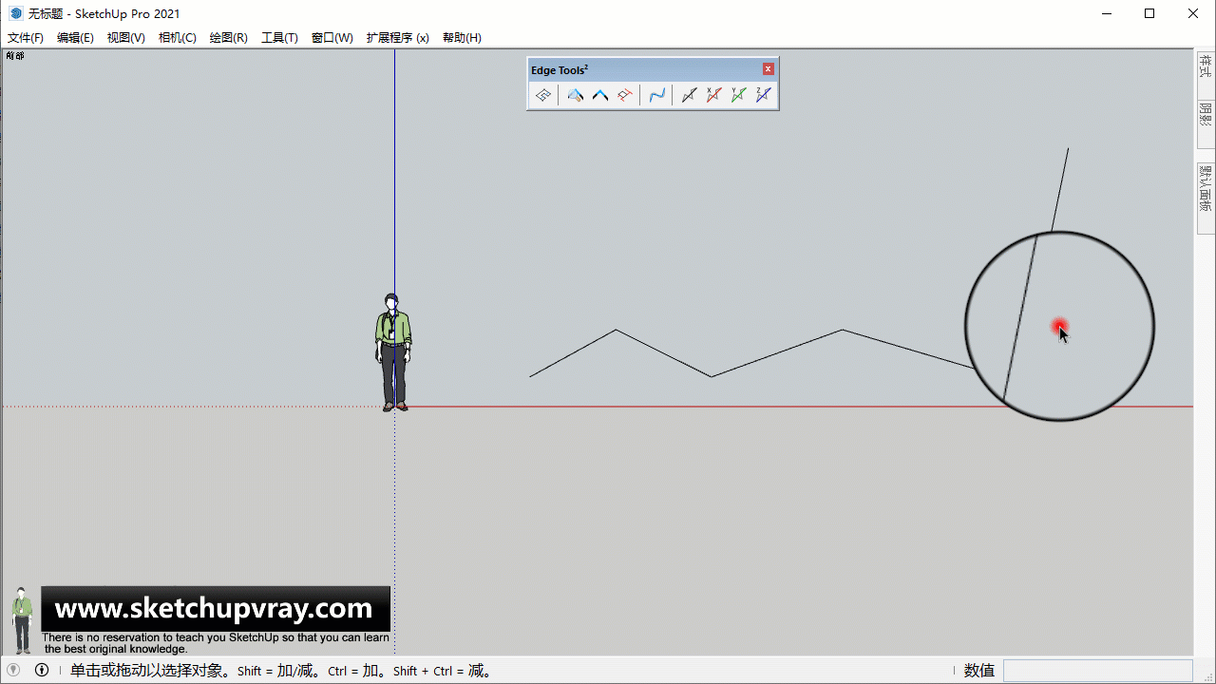Viewport: 1216px width, 684px height.
Task: Select the X-axis Divide Face tool
Action: click(x=713, y=95)
